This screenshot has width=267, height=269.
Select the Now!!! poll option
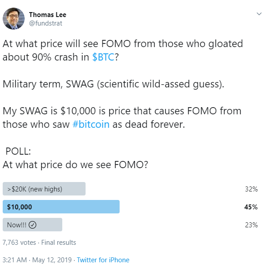(x=32, y=225)
